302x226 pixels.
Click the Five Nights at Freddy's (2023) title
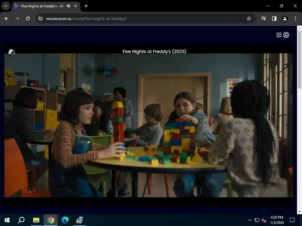(x=154, y=51)
